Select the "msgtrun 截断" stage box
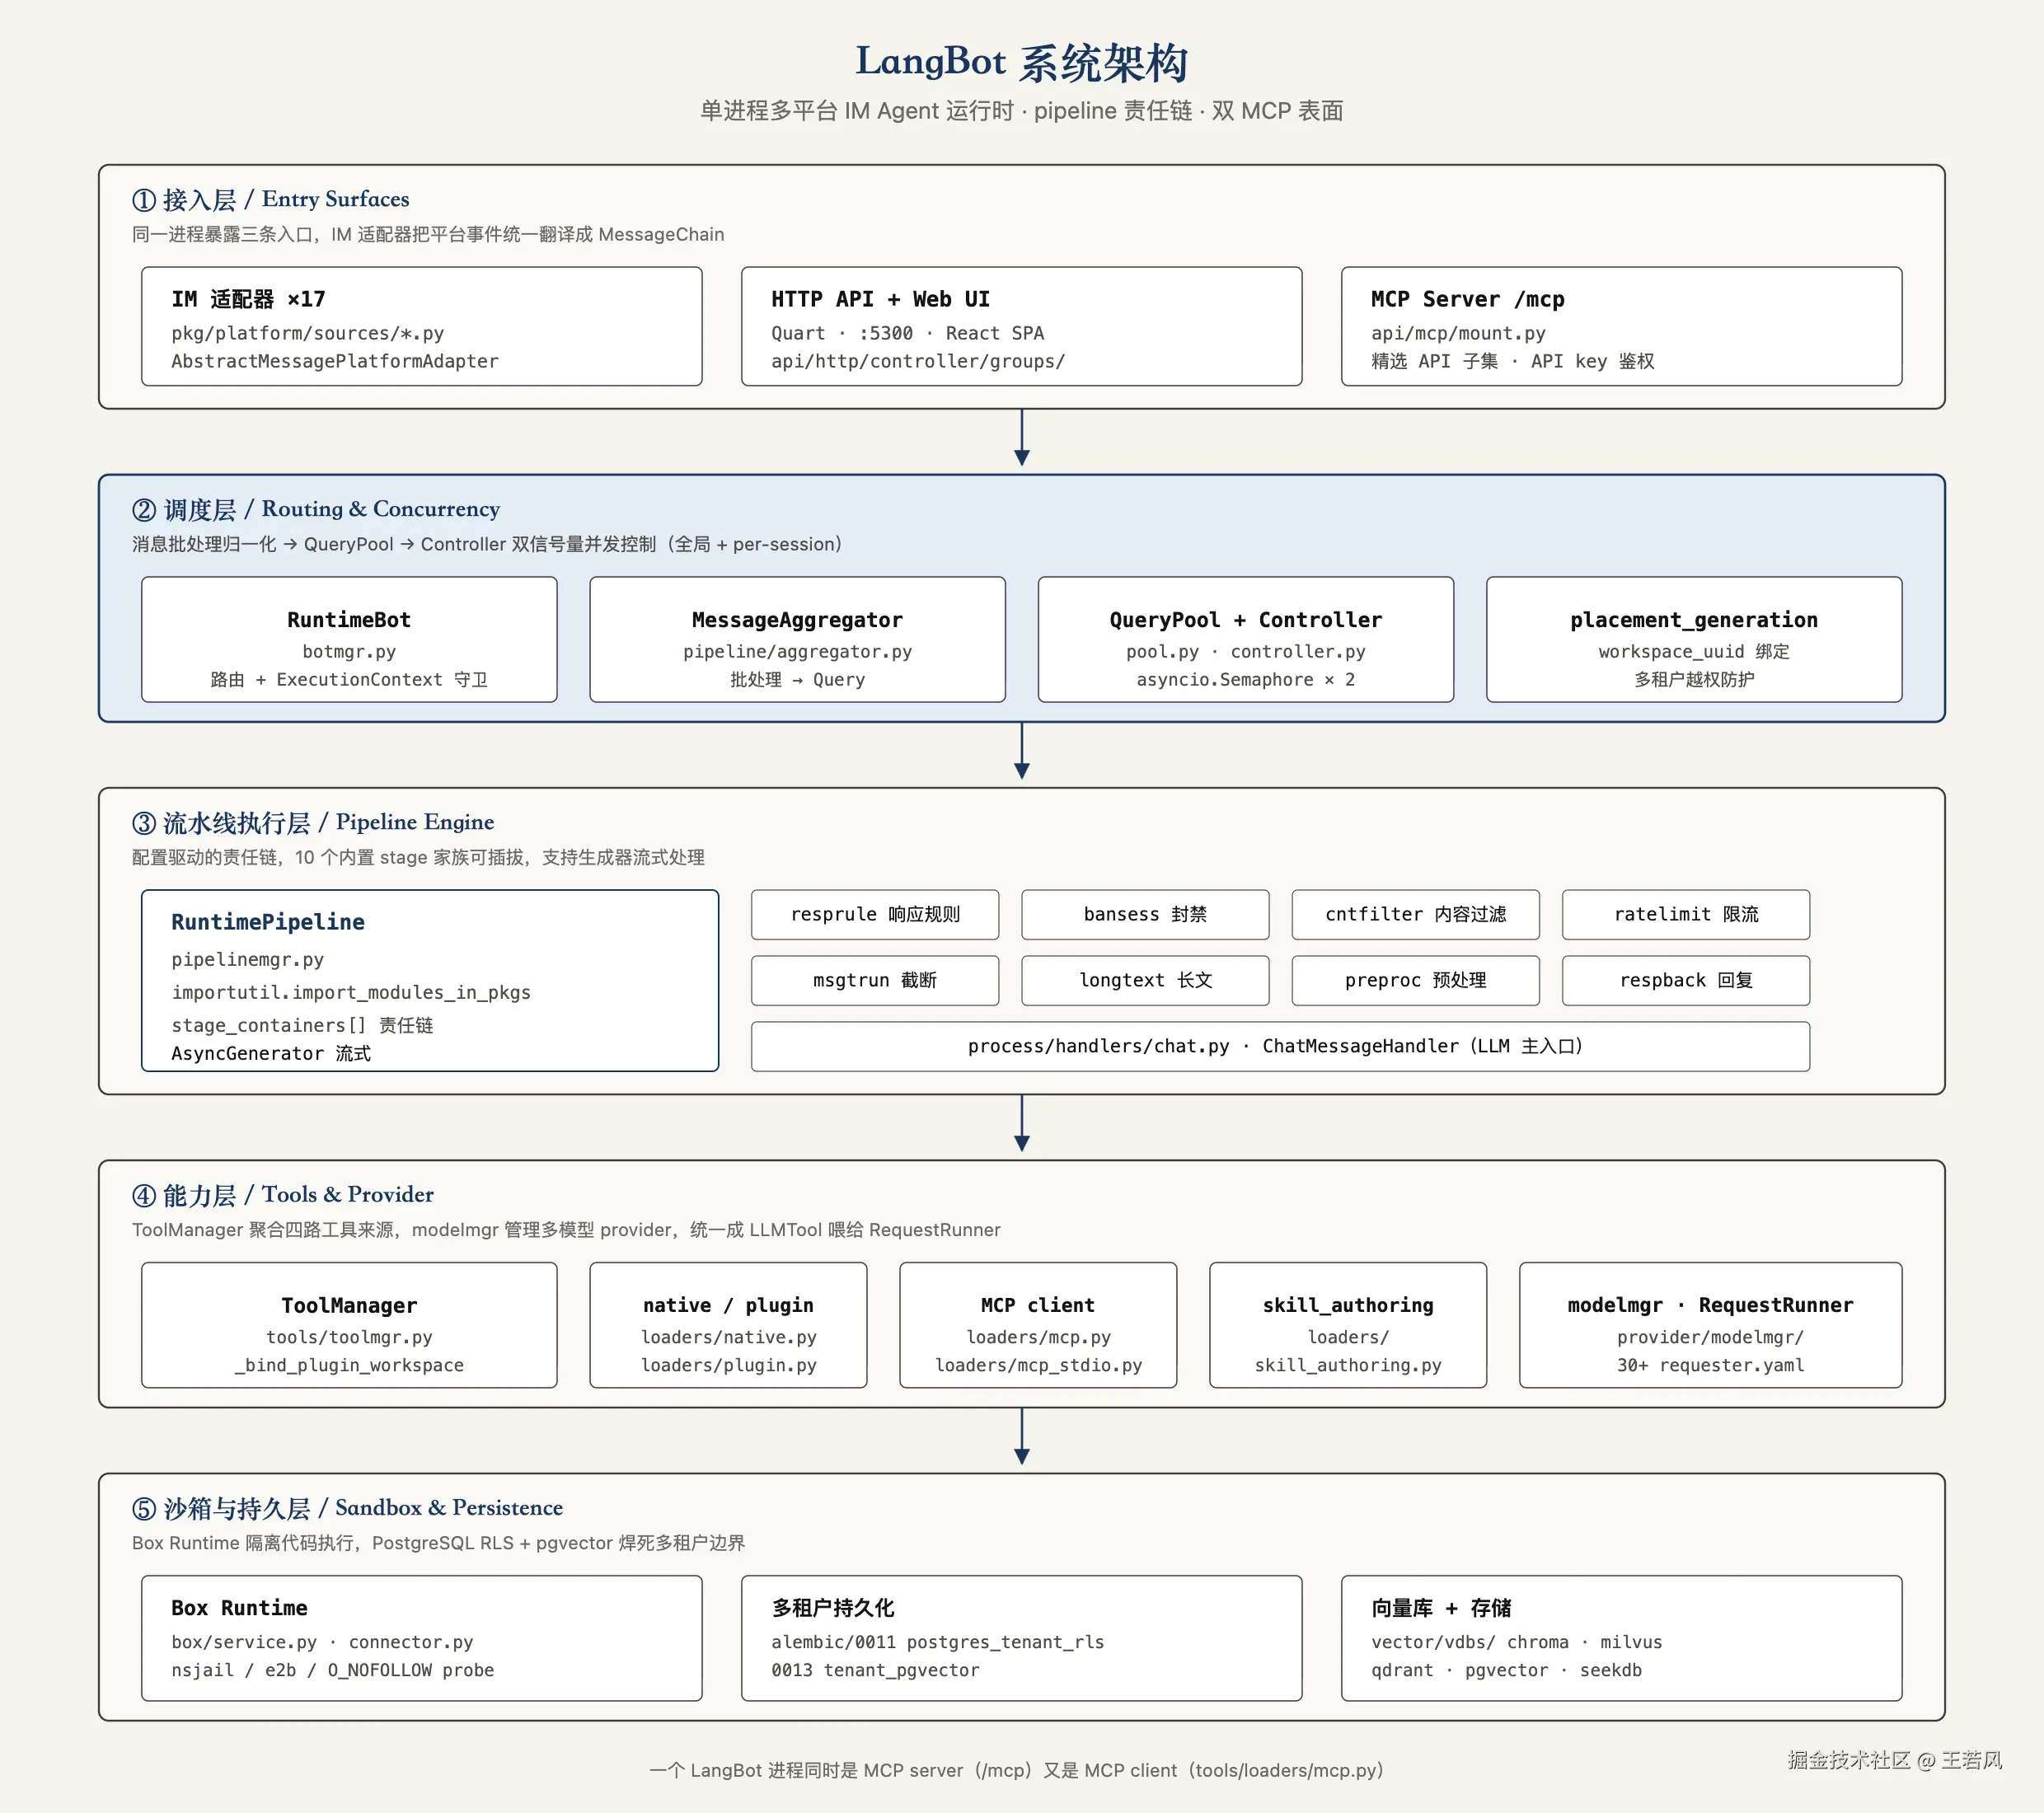2044x1813 pixels. tap(875, 980)
